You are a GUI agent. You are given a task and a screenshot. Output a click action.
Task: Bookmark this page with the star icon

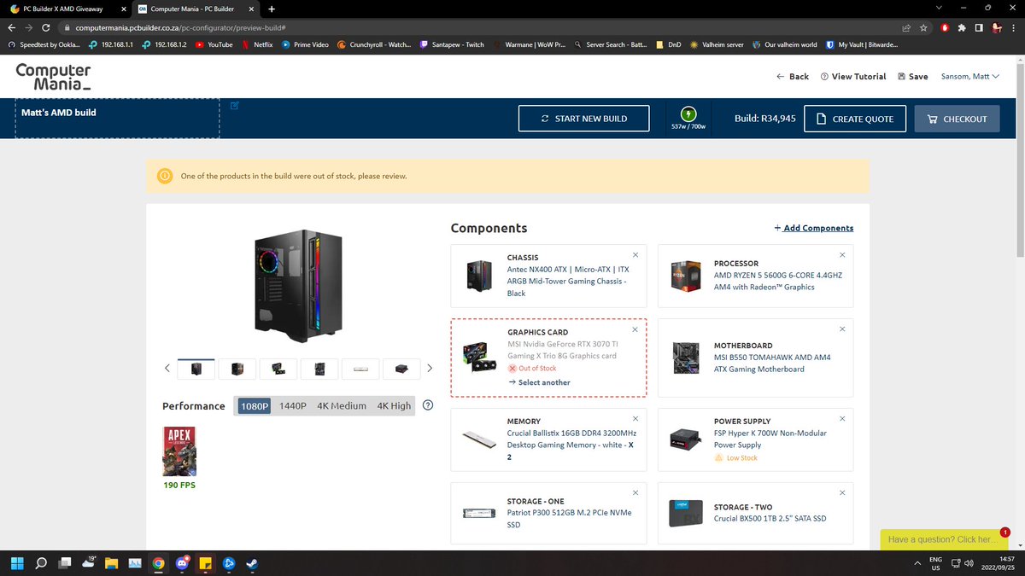coord(923,27)
